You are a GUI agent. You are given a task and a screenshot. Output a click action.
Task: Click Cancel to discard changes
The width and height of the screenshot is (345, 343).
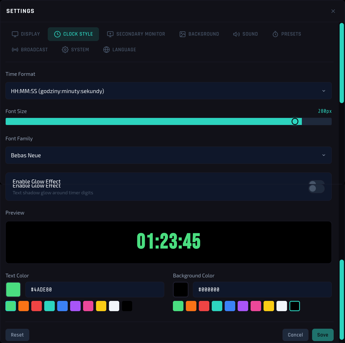click(x=295, y=335)
